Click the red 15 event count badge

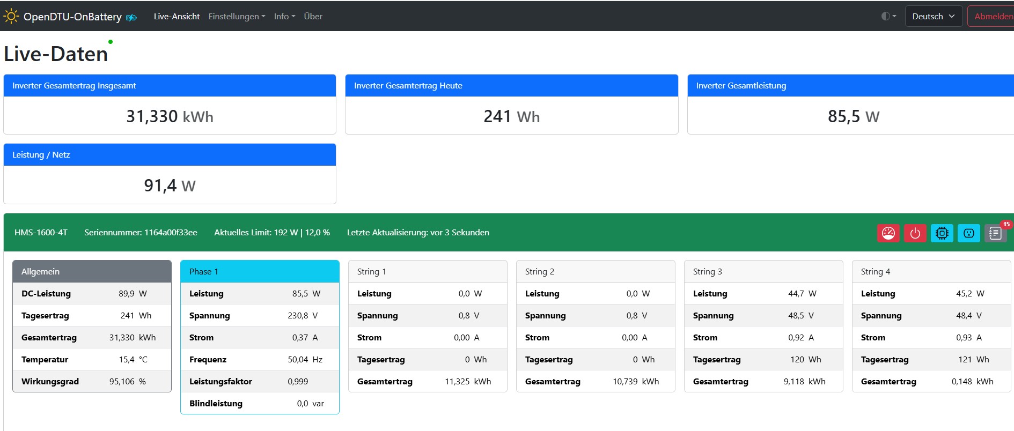1006,224
